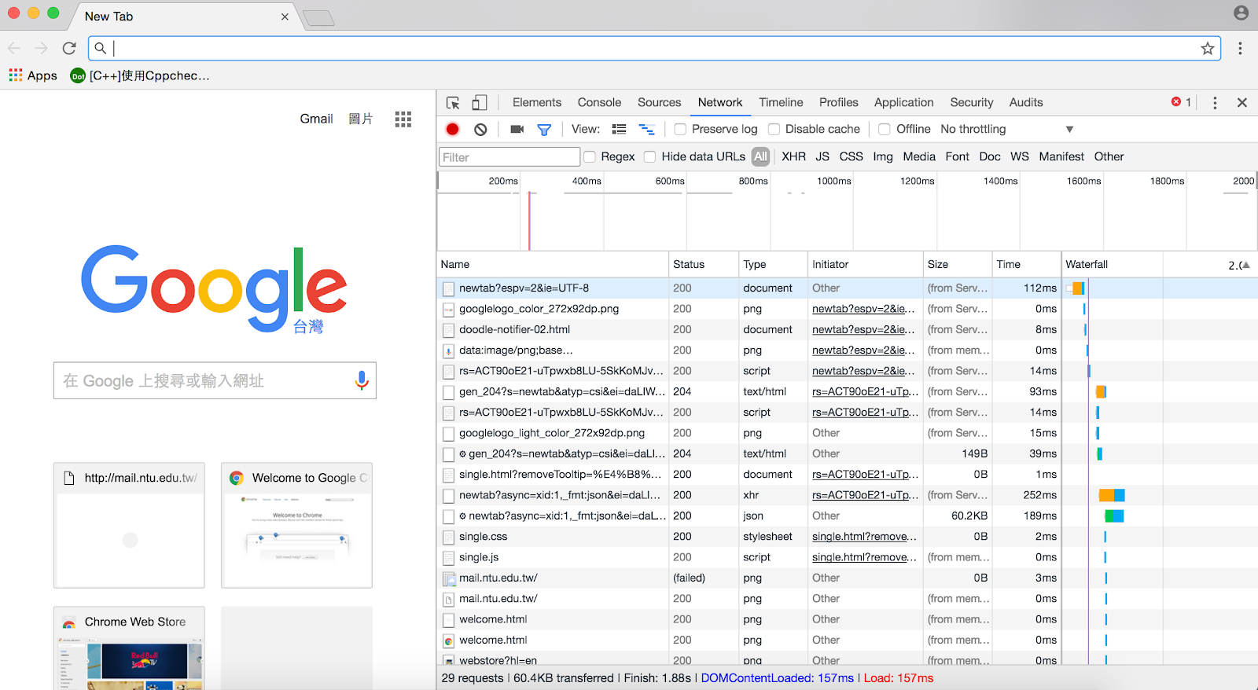
Task: Select the All filter button
Action: point(760,156)
